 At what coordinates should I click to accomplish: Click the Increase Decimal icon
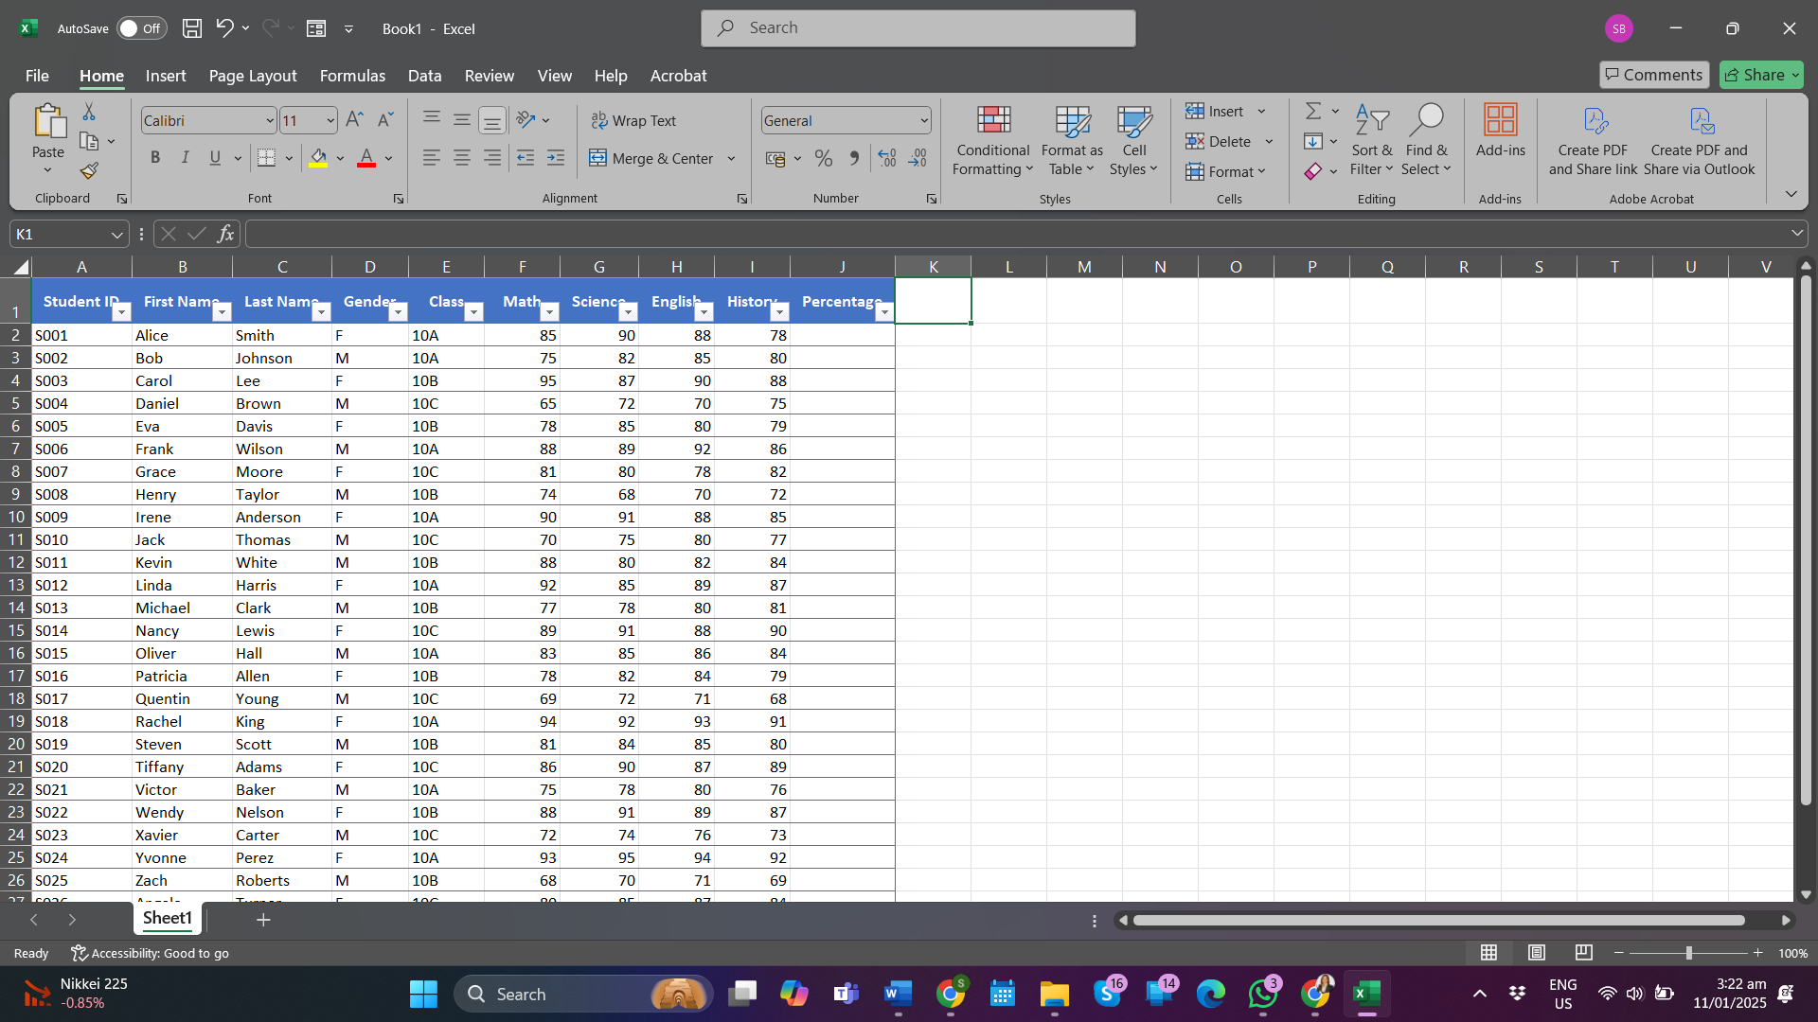point(886,159)
